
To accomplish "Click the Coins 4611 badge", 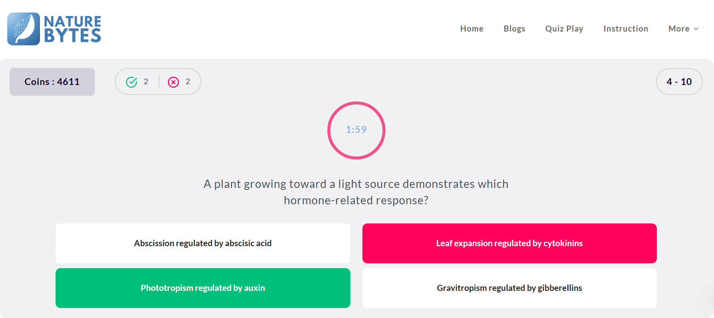I will [x=52, y=82].
